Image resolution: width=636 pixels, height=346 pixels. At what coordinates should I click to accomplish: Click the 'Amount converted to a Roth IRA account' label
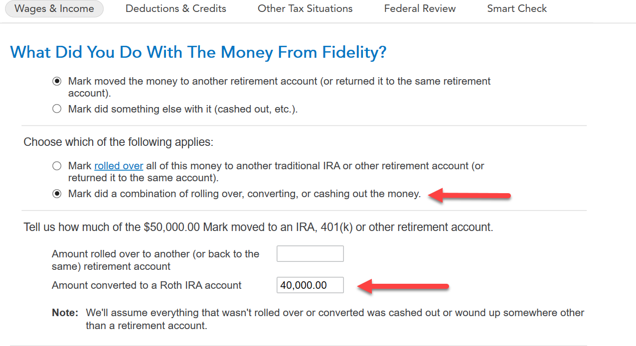[x=147, y=286]
